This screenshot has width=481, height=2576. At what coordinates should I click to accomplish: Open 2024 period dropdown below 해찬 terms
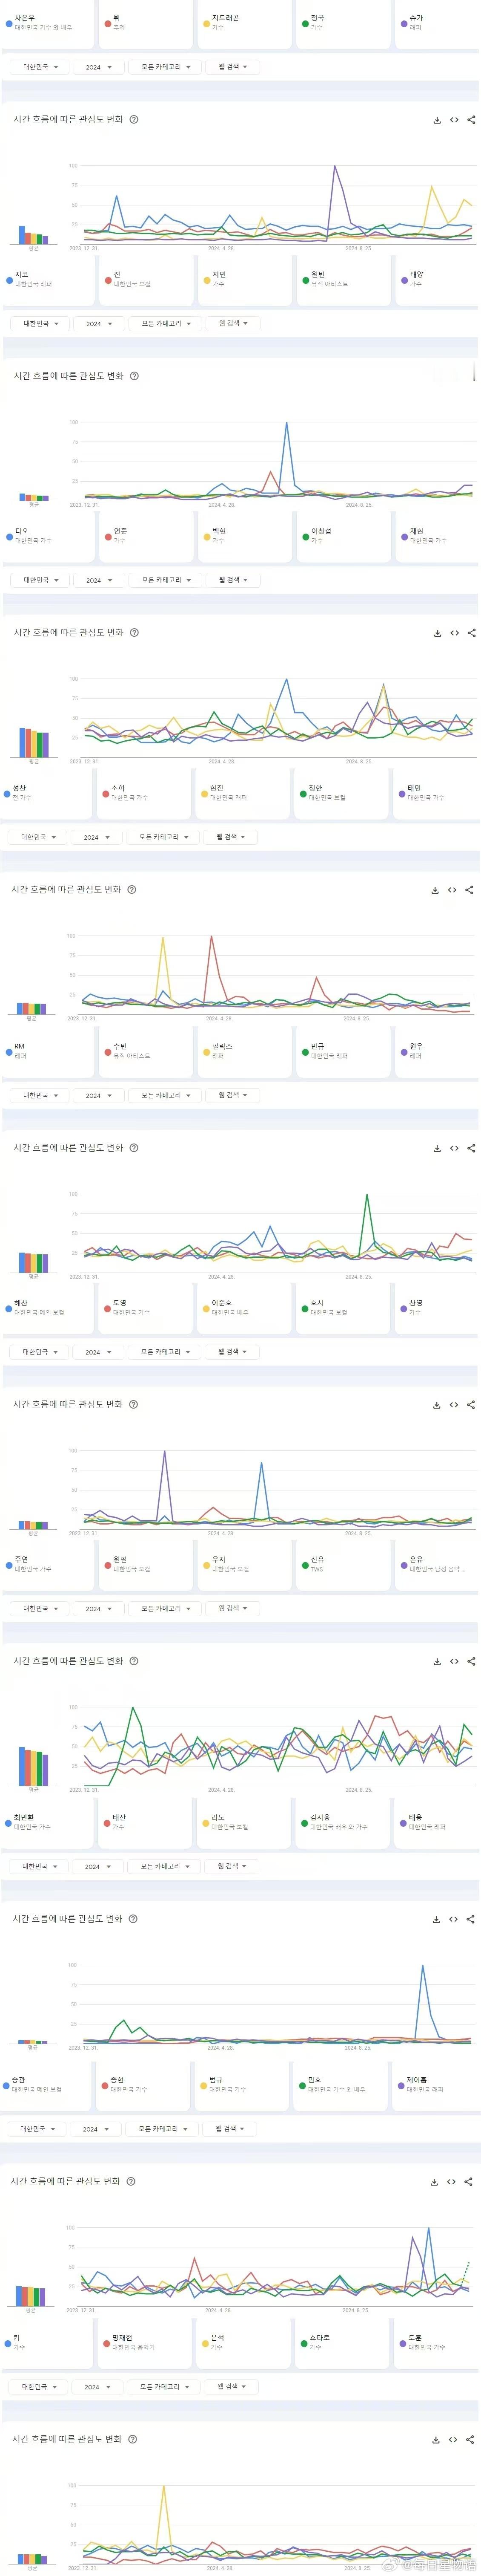[98, 1352]
